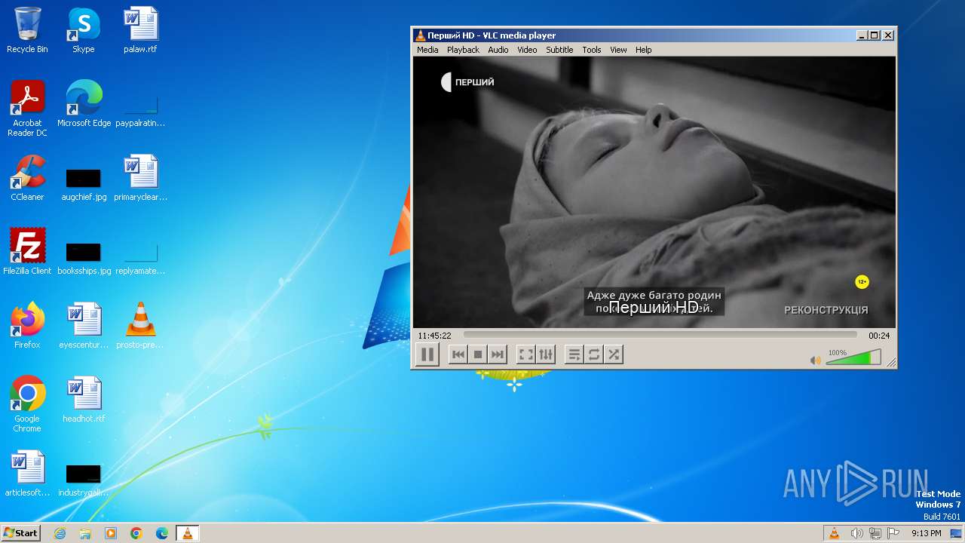The image size is (965, 543).
Task: Click elapsed time label 11:45:22
Action: [434, 336]
